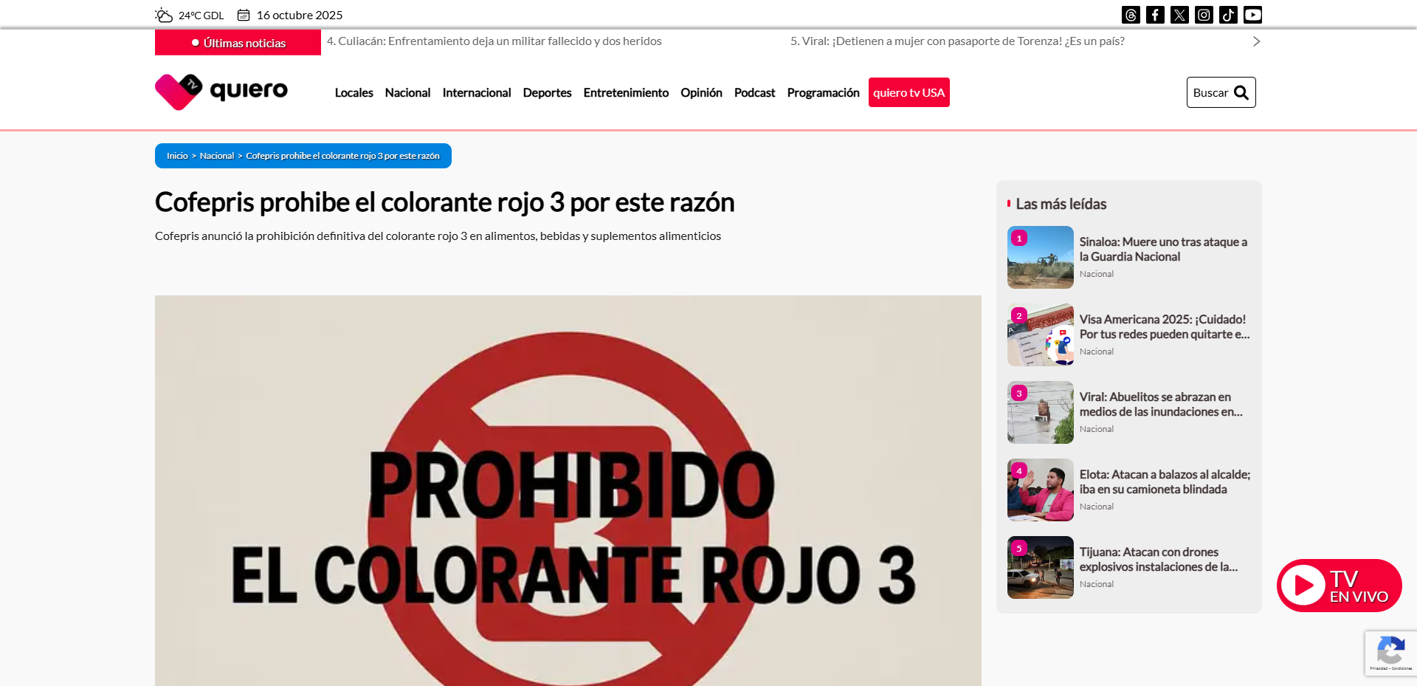Click the 16 octubre 2025 date text
Screen dimensions: 1417x686
300,15
